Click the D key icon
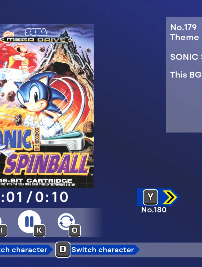The image size is (202, 267). (63, 250)
